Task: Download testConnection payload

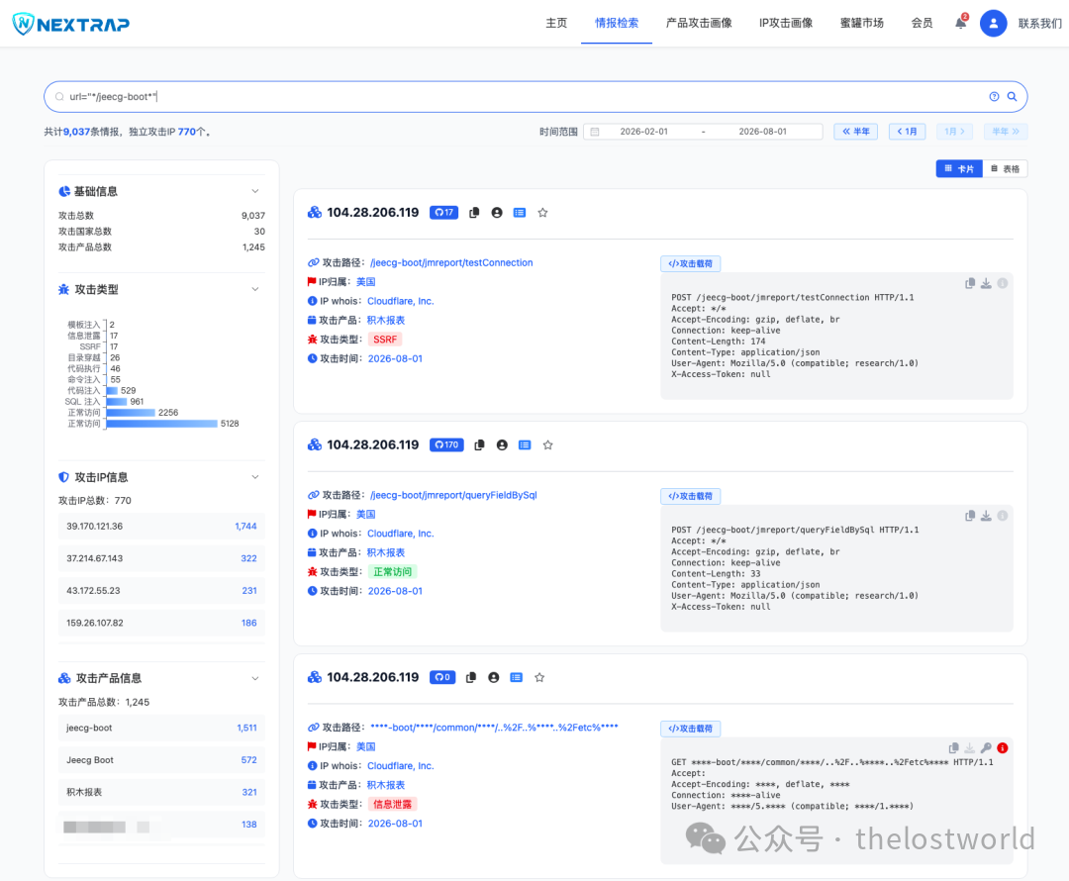Action: (x=986, y=284)
